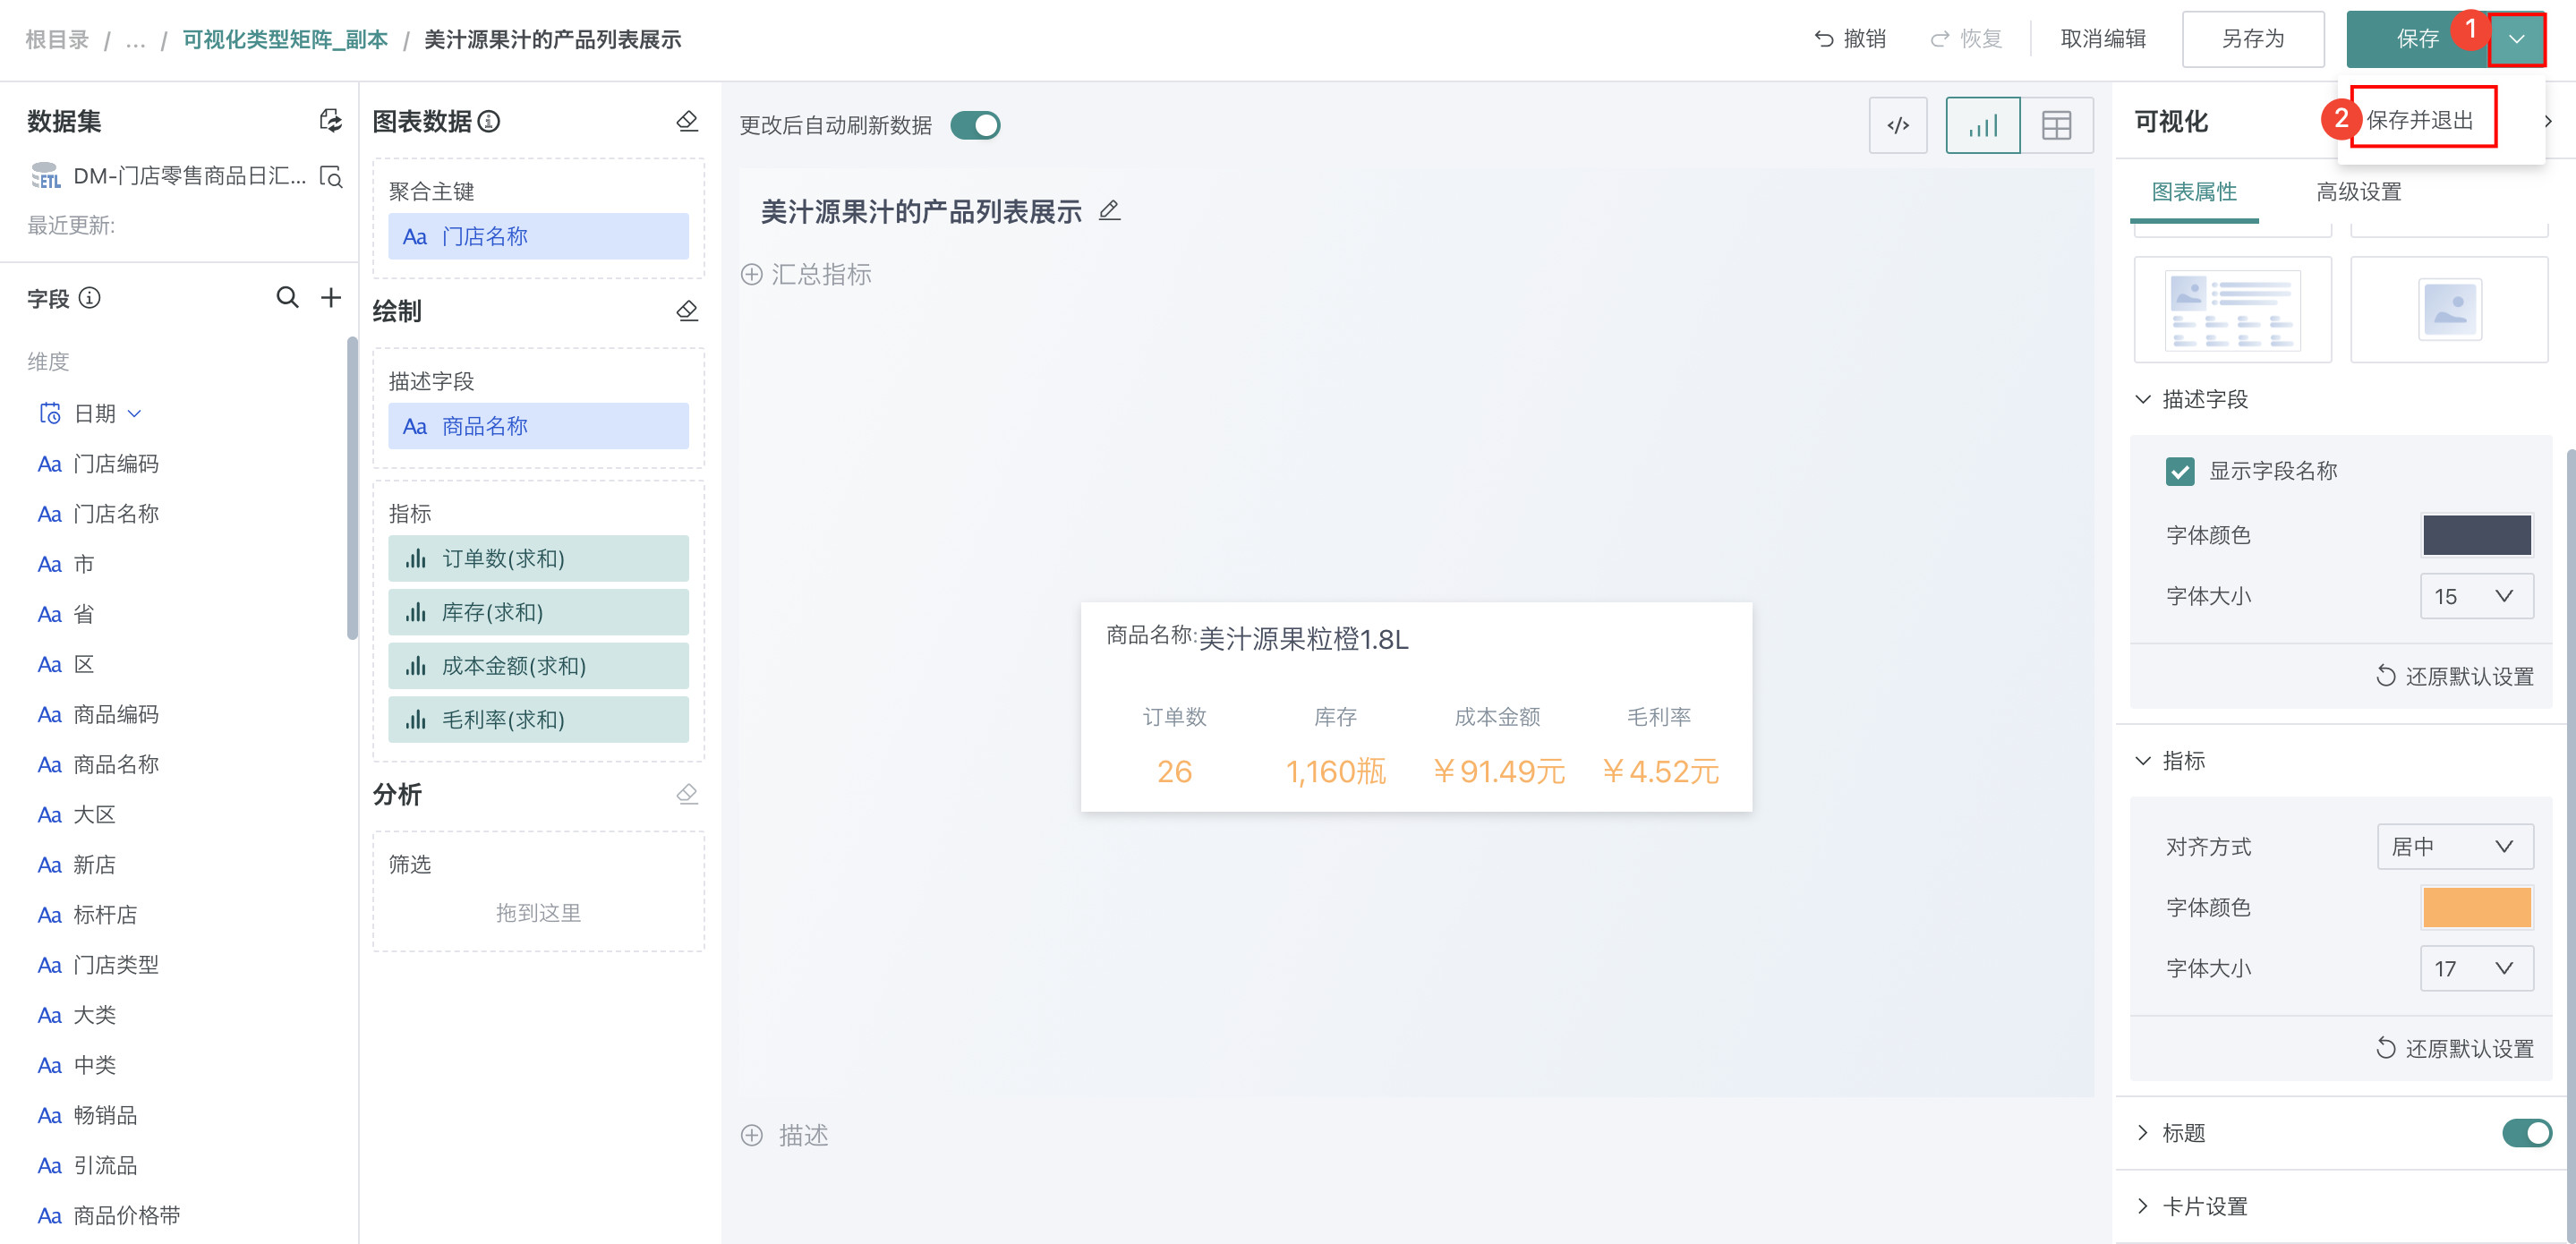The width and height of the screenshot is (2576, 1244).
Task: Clear the 绘制 section with eraser icon
Action: coord(687,311)
